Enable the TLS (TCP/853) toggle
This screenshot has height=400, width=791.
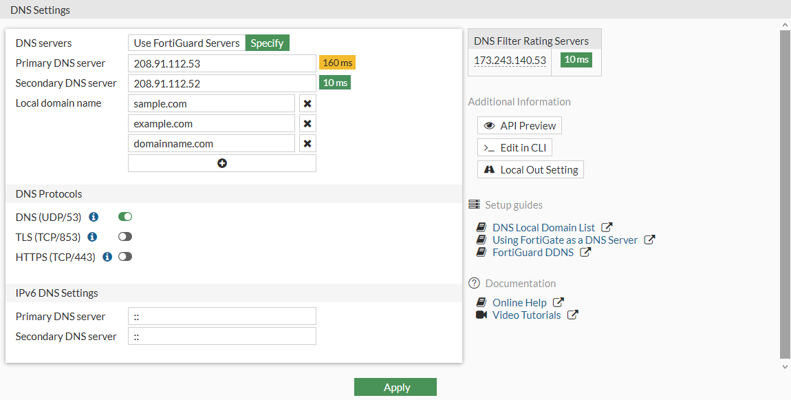125,237
